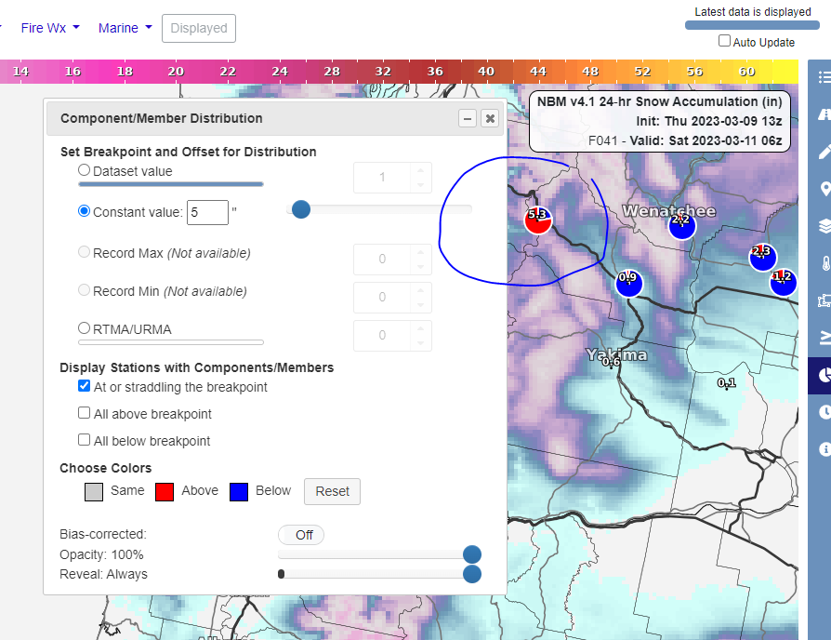Click the Displayed button
Screen dimensions: 831x640
point(199,28)
